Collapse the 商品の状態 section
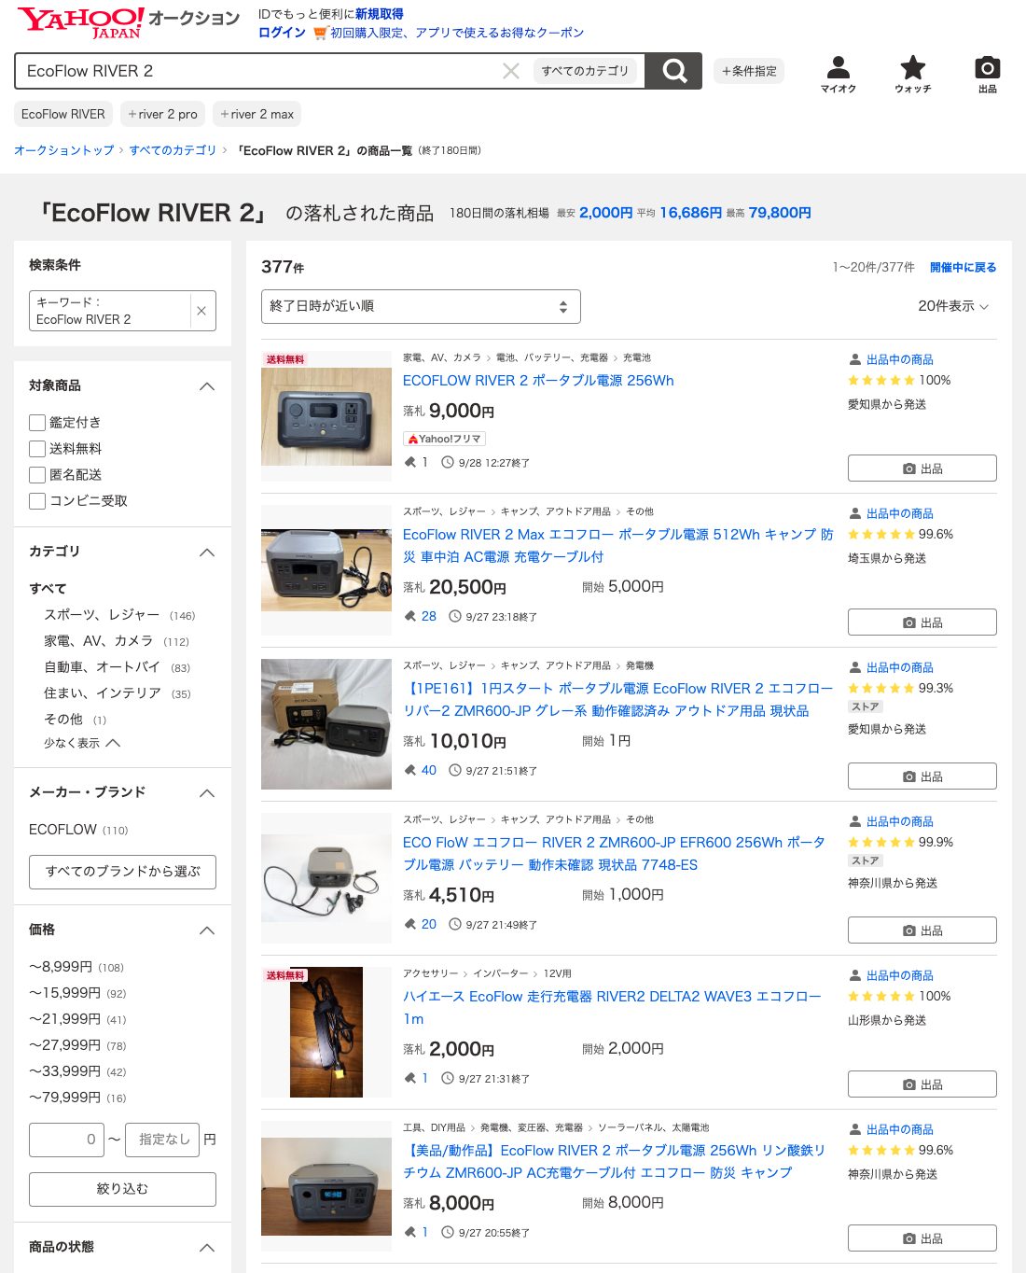 click(x=207, y=1248)
